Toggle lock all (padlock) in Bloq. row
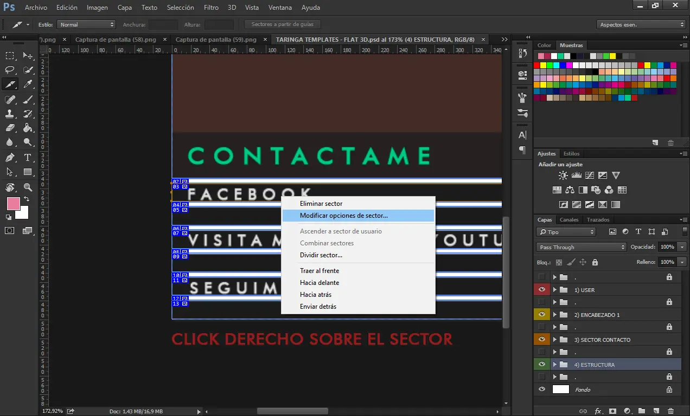The height and width of the screenshot is (416, 690). (595, 262)
